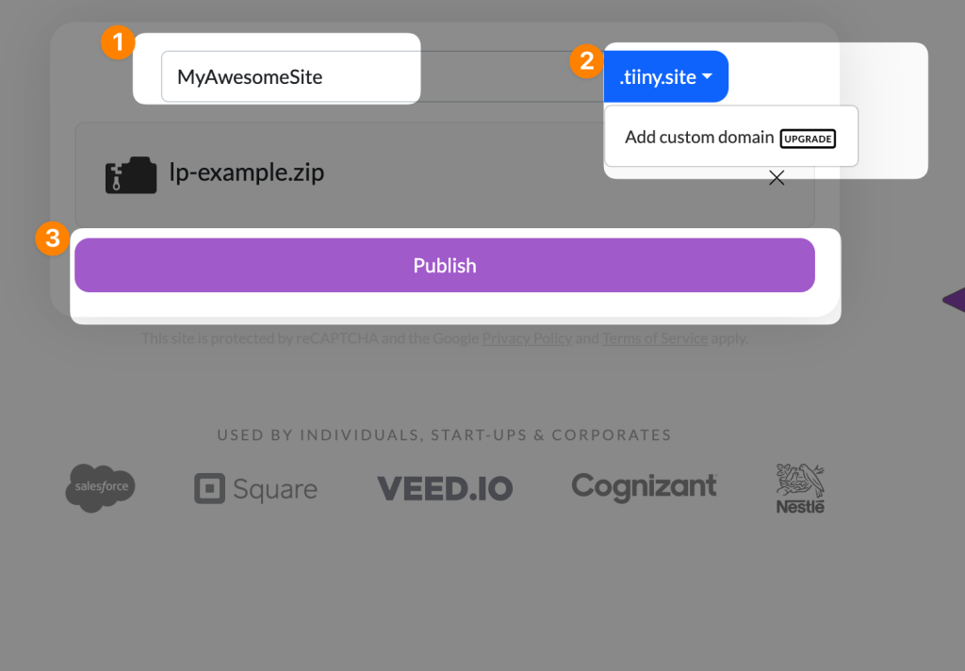
Task: Open the .tiiny.site domain dropdown
Action: 665,76
